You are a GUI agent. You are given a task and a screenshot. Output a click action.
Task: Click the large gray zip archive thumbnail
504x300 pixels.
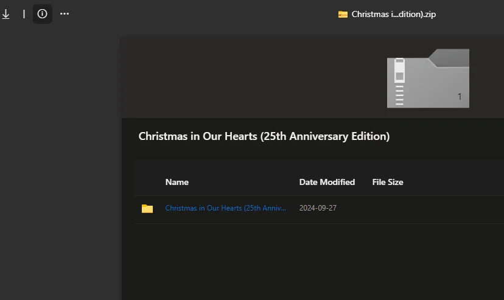[x=428, y=78]
